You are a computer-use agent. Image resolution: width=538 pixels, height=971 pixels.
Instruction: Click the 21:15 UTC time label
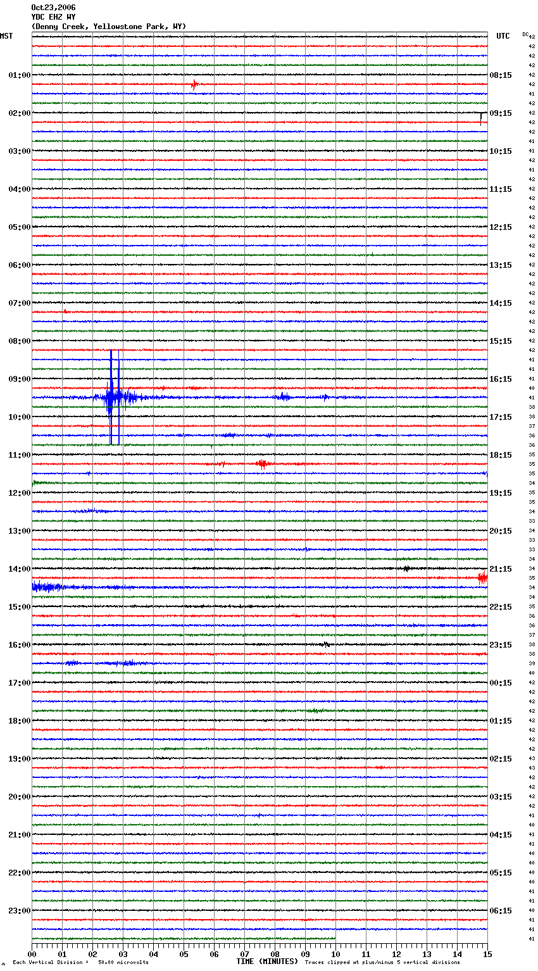[501, 569]
